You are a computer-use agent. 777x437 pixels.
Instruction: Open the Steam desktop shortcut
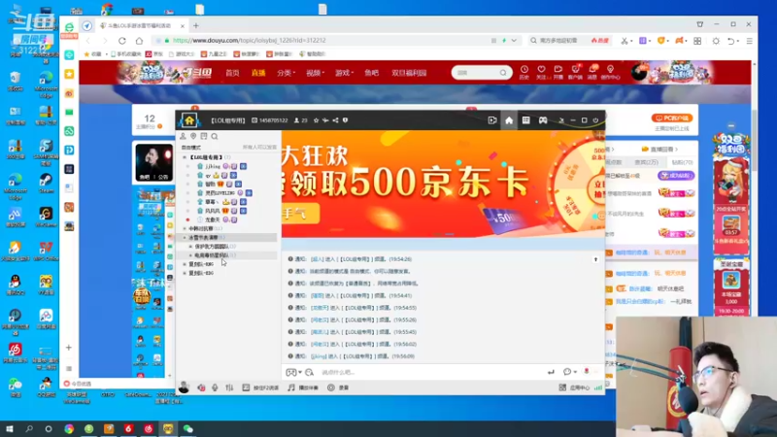pos(46,183)
